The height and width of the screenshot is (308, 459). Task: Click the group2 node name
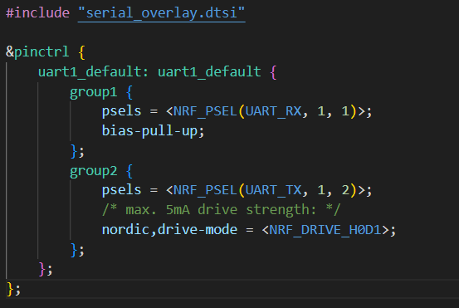[94, 171]
